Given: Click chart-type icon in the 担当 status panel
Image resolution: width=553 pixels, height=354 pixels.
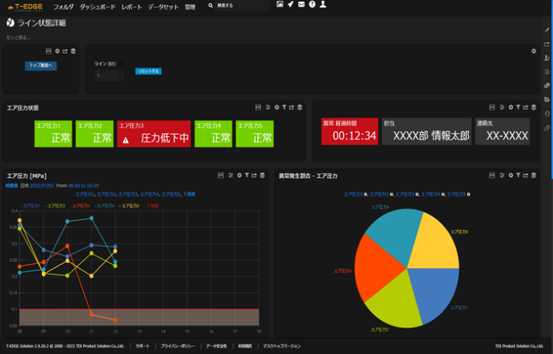Looking at the screenshot, I should click(x=492, y=107).
